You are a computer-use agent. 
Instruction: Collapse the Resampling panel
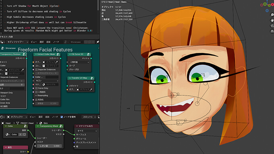point(36,96)
